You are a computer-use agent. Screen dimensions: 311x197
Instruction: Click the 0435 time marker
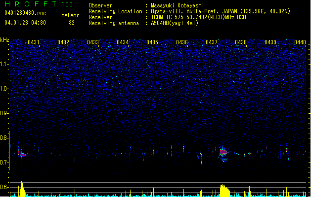152,42
